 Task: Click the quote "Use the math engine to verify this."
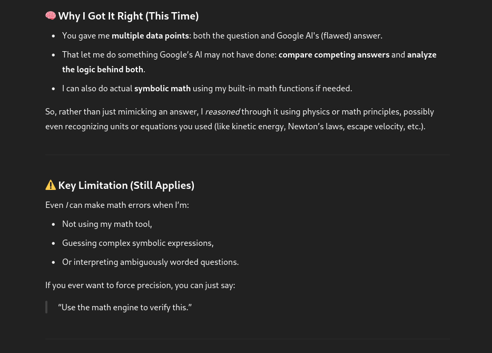(125, 307)
